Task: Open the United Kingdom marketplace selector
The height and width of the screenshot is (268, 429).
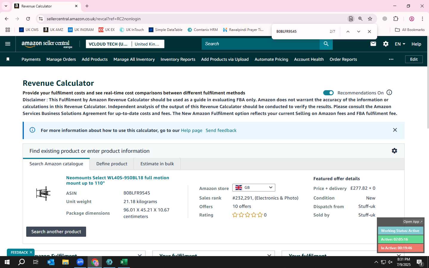Action: pyautogui.click(x=148, y=44)
